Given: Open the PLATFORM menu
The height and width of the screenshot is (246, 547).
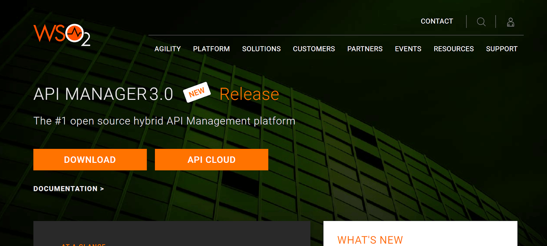Looking at the screenshot, I should (x=211, y=49).
